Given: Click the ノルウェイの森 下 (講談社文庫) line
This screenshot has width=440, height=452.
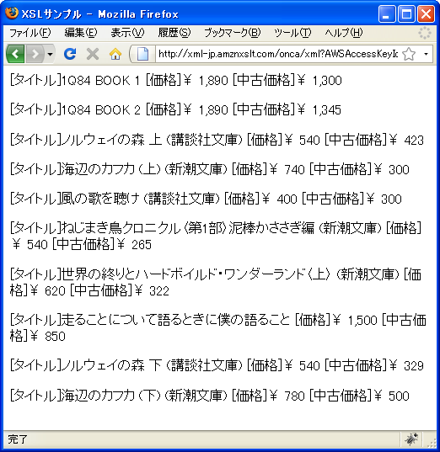Looking at the screenshot, I should (217, 365).
